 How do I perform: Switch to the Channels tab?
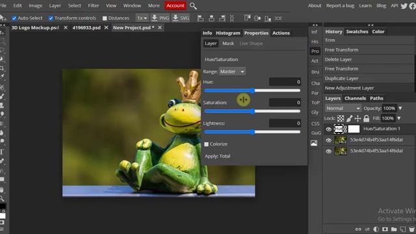point(356,98)
